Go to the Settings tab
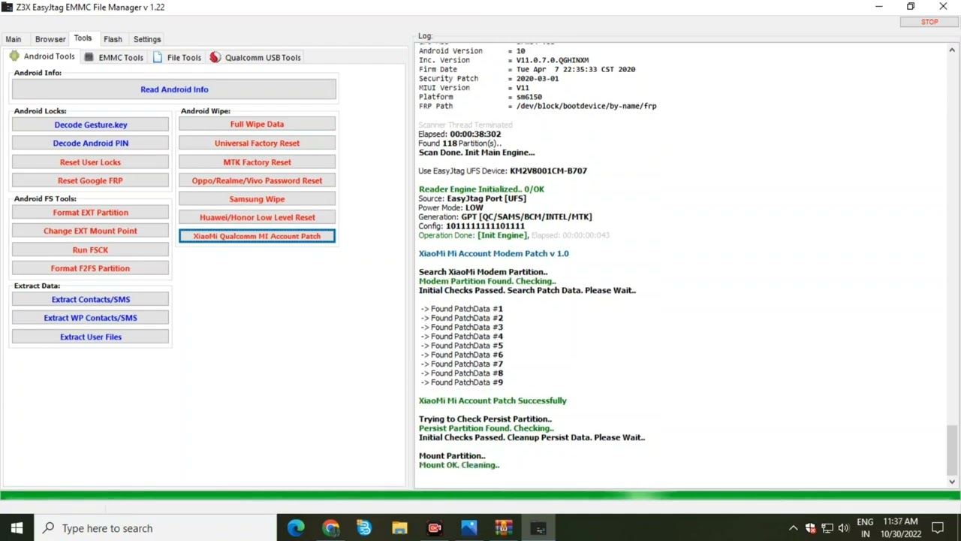The image size is (961, 541). point(147,39)
